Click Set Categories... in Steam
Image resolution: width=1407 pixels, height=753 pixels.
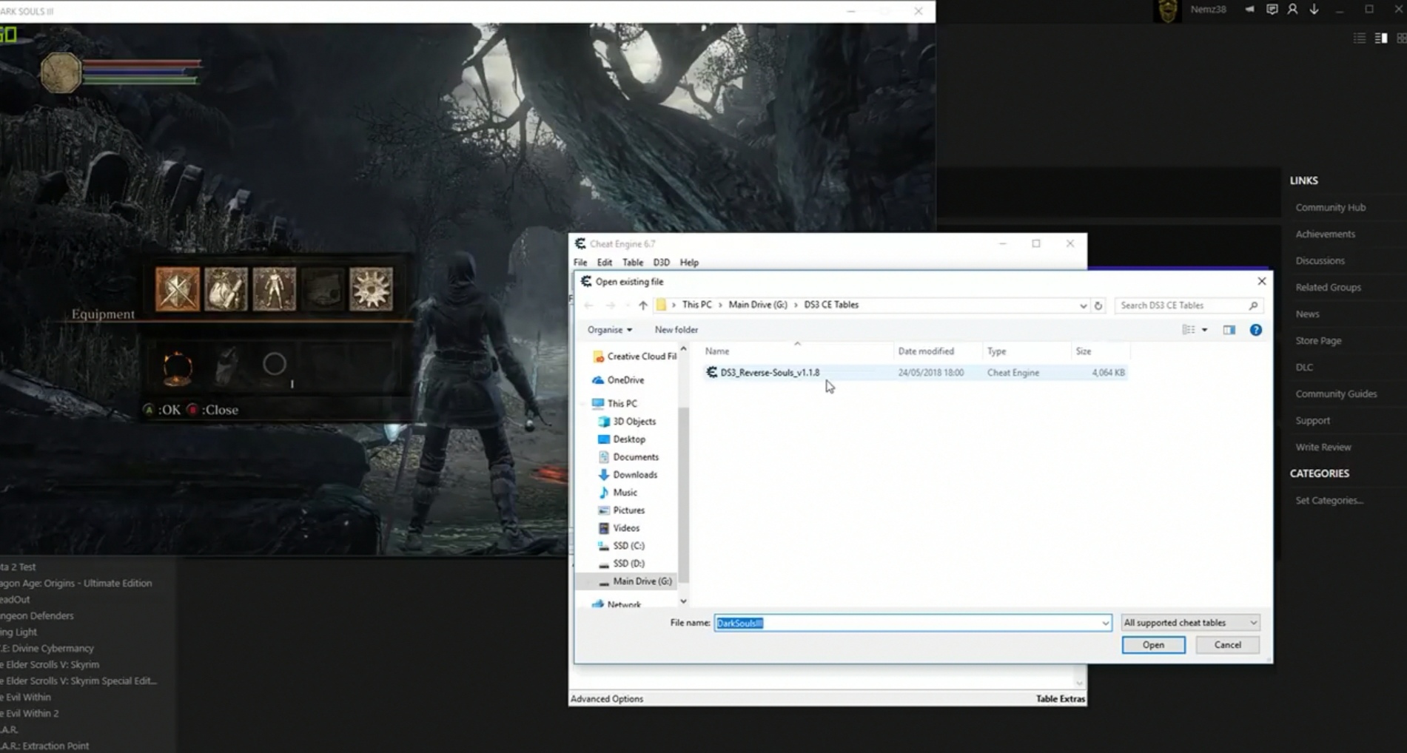point(1329,501)
